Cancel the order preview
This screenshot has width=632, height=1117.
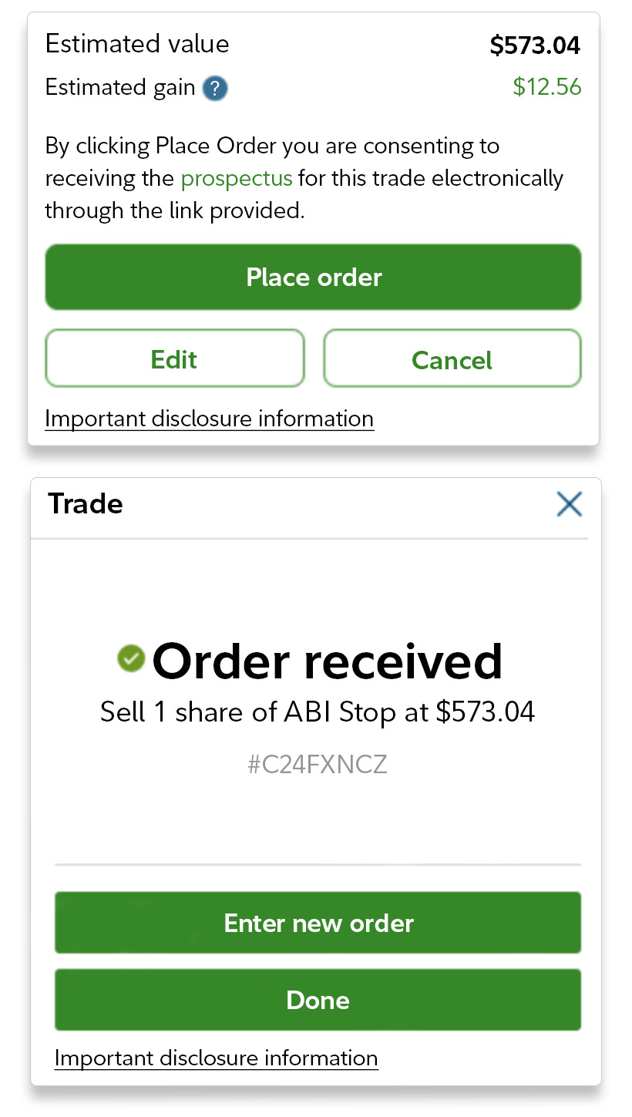(x=452, y=359)
